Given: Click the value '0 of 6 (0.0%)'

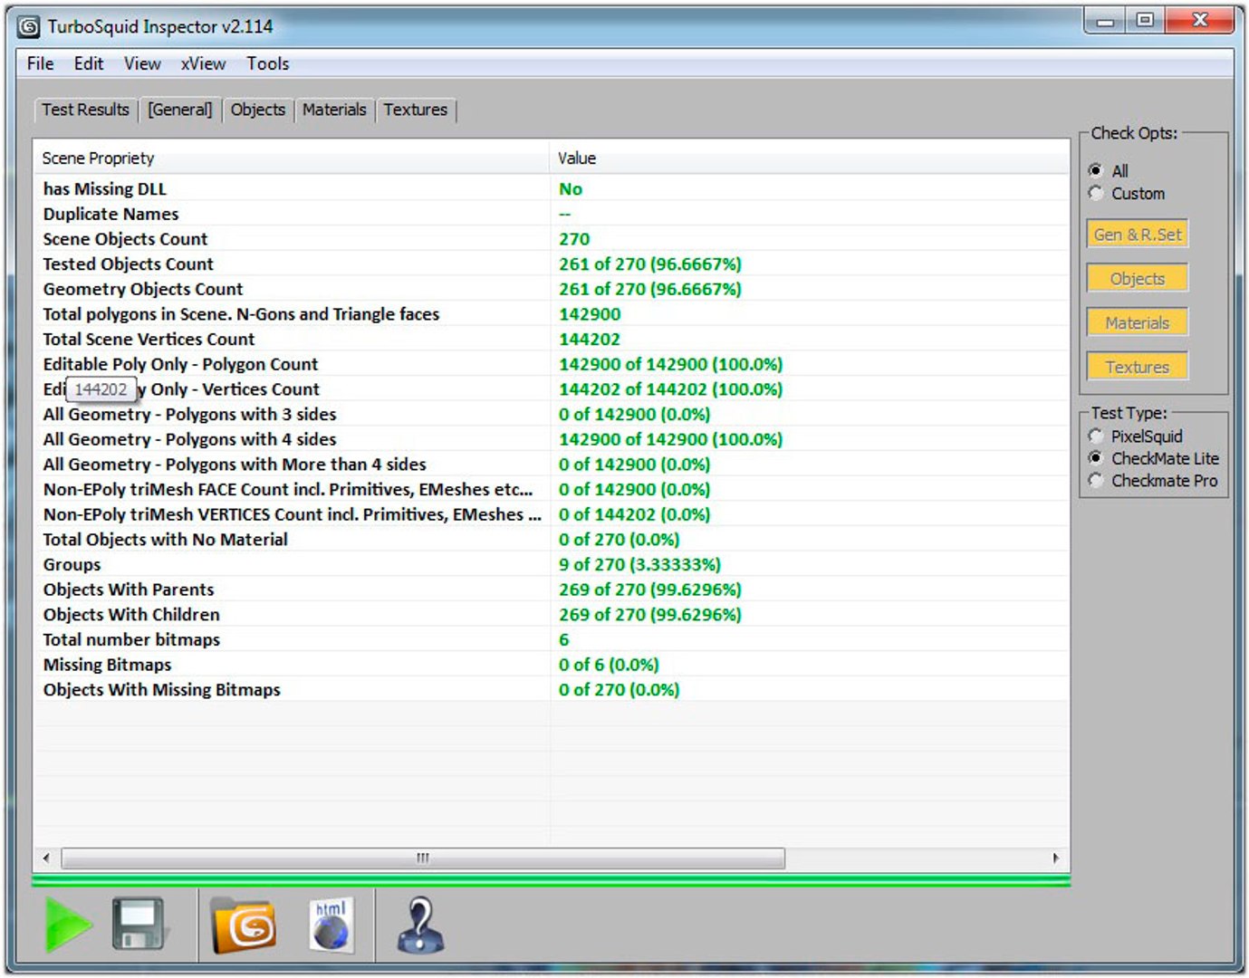Looking at the screenshot, I should [609, 665].
